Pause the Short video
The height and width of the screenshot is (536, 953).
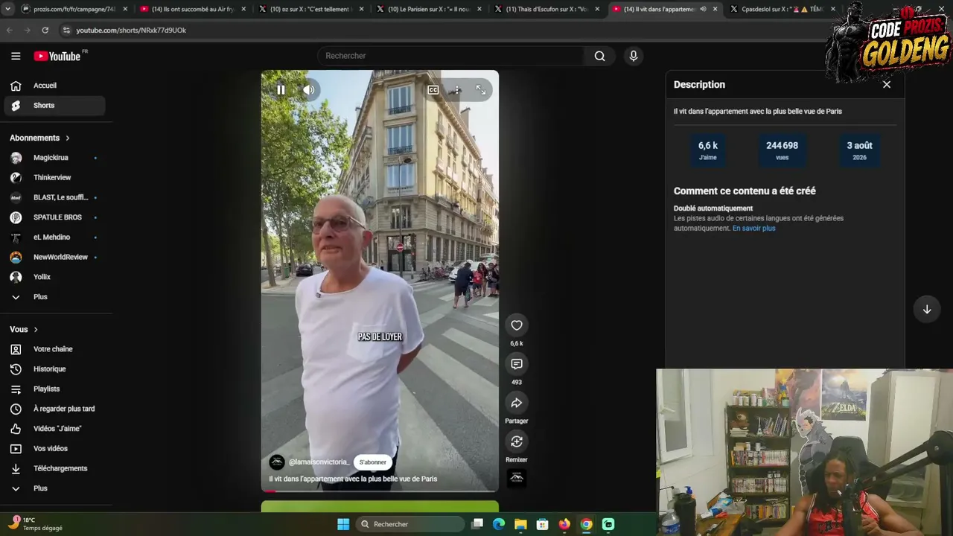tap(281, 90)
